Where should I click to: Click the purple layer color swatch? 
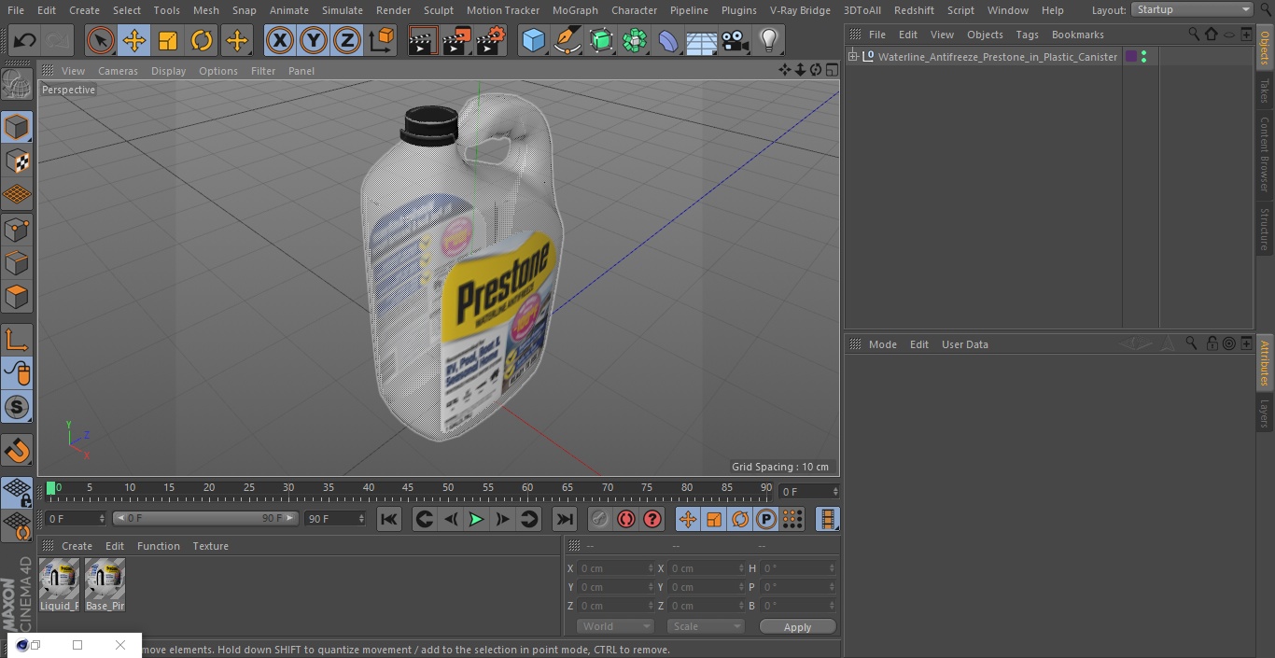point(1131,57)
